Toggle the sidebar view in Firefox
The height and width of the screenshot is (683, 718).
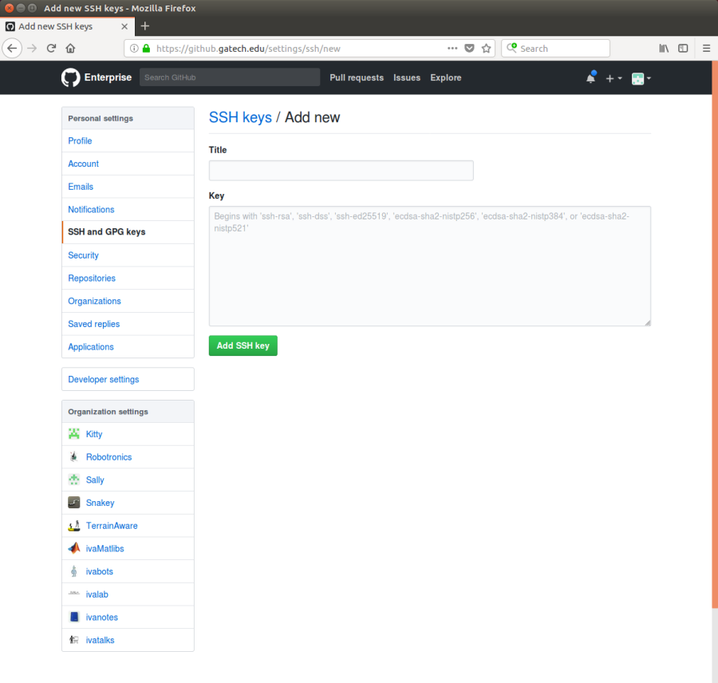point(684,48)
